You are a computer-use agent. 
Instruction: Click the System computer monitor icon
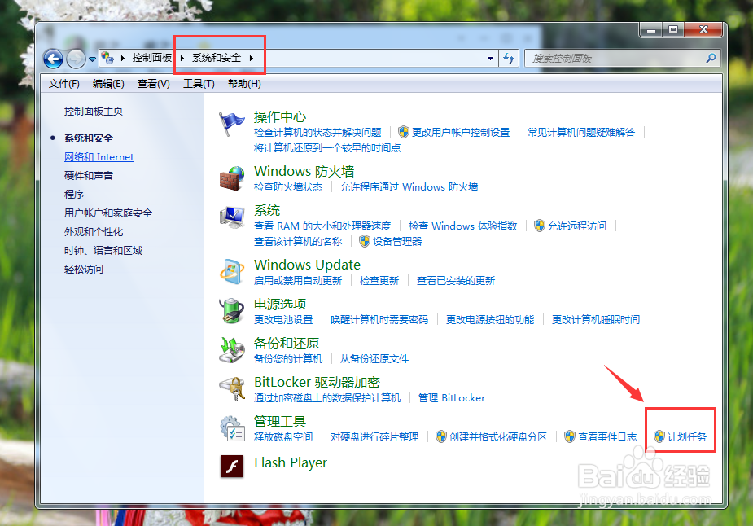(x=232, y=217)
